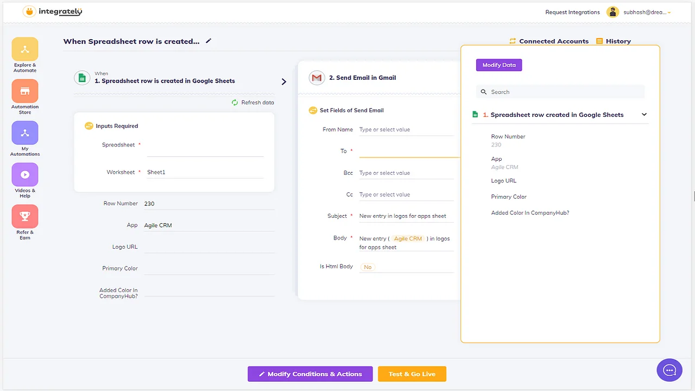Select the Agile CRM chip in the Body field

pos(408,238)
